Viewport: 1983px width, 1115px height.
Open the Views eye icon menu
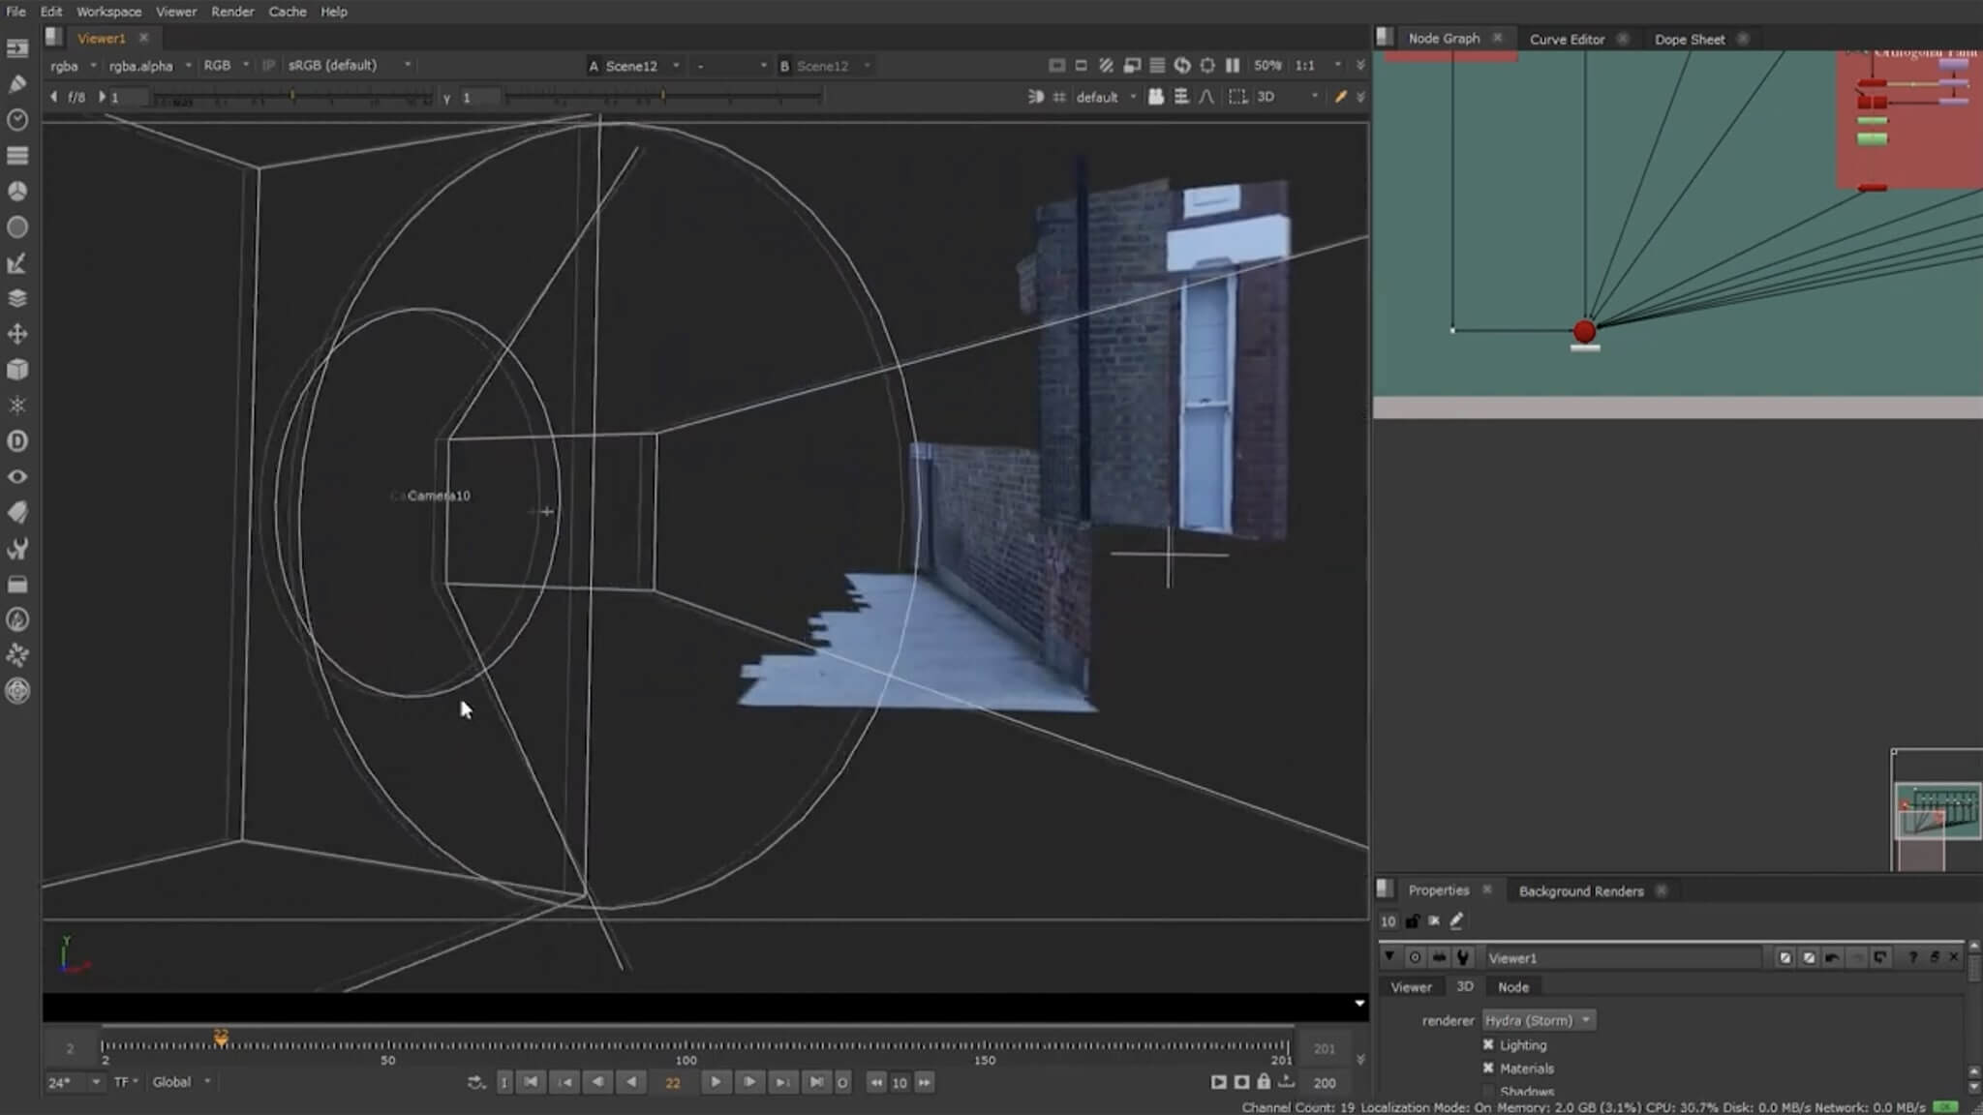(17, 477)
